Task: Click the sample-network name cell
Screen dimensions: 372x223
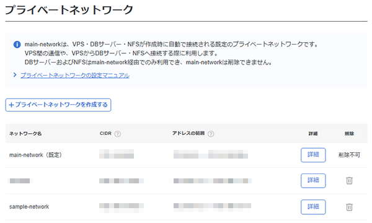Action: (x=29, y=207)
